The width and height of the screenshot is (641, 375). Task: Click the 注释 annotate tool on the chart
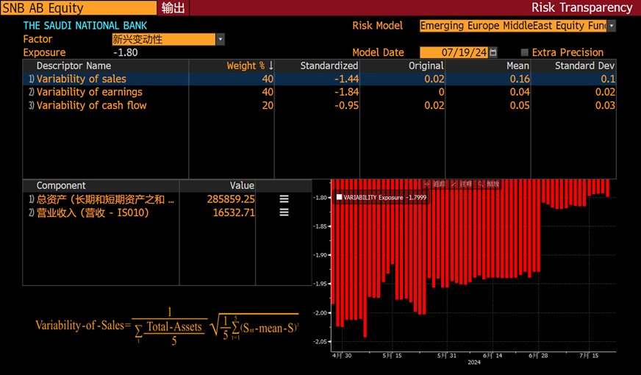tap(462, 184)
